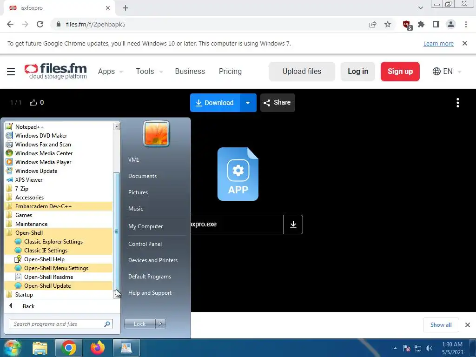Open Classic IE Settings
476x357 pixels.
(x=59, y=250)
